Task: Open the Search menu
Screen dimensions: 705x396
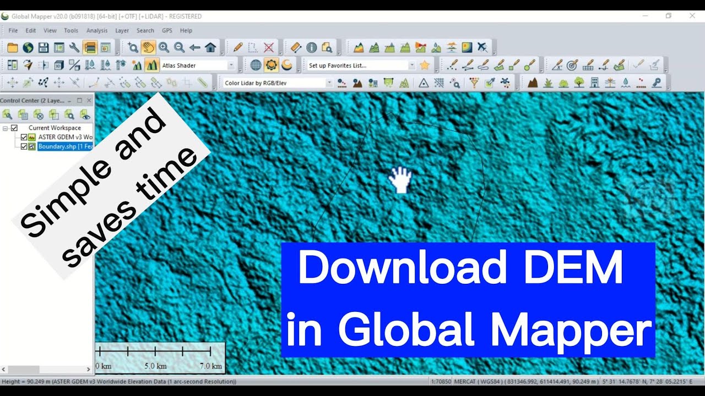Action: [x=145, y=30]
